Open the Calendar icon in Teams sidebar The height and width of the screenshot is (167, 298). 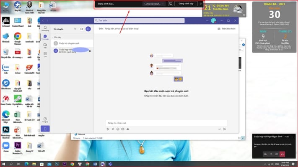pyautogui.click(x=45, y=55)
